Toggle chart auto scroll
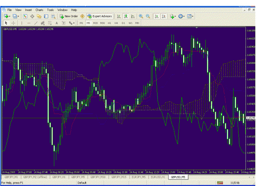 click(x=157, y=16)
